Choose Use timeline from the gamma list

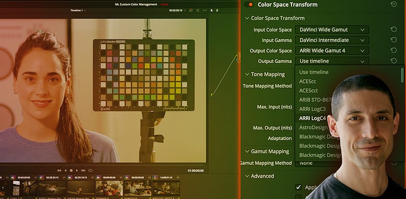point(314,72)
